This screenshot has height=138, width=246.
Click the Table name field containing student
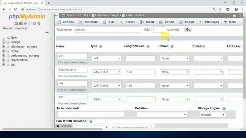coord(108,30)
